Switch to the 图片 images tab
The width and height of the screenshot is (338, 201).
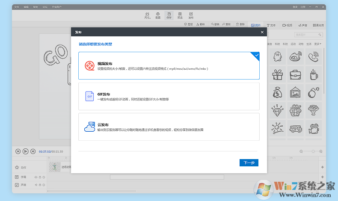pyautogui.click(x=256, y=25)
